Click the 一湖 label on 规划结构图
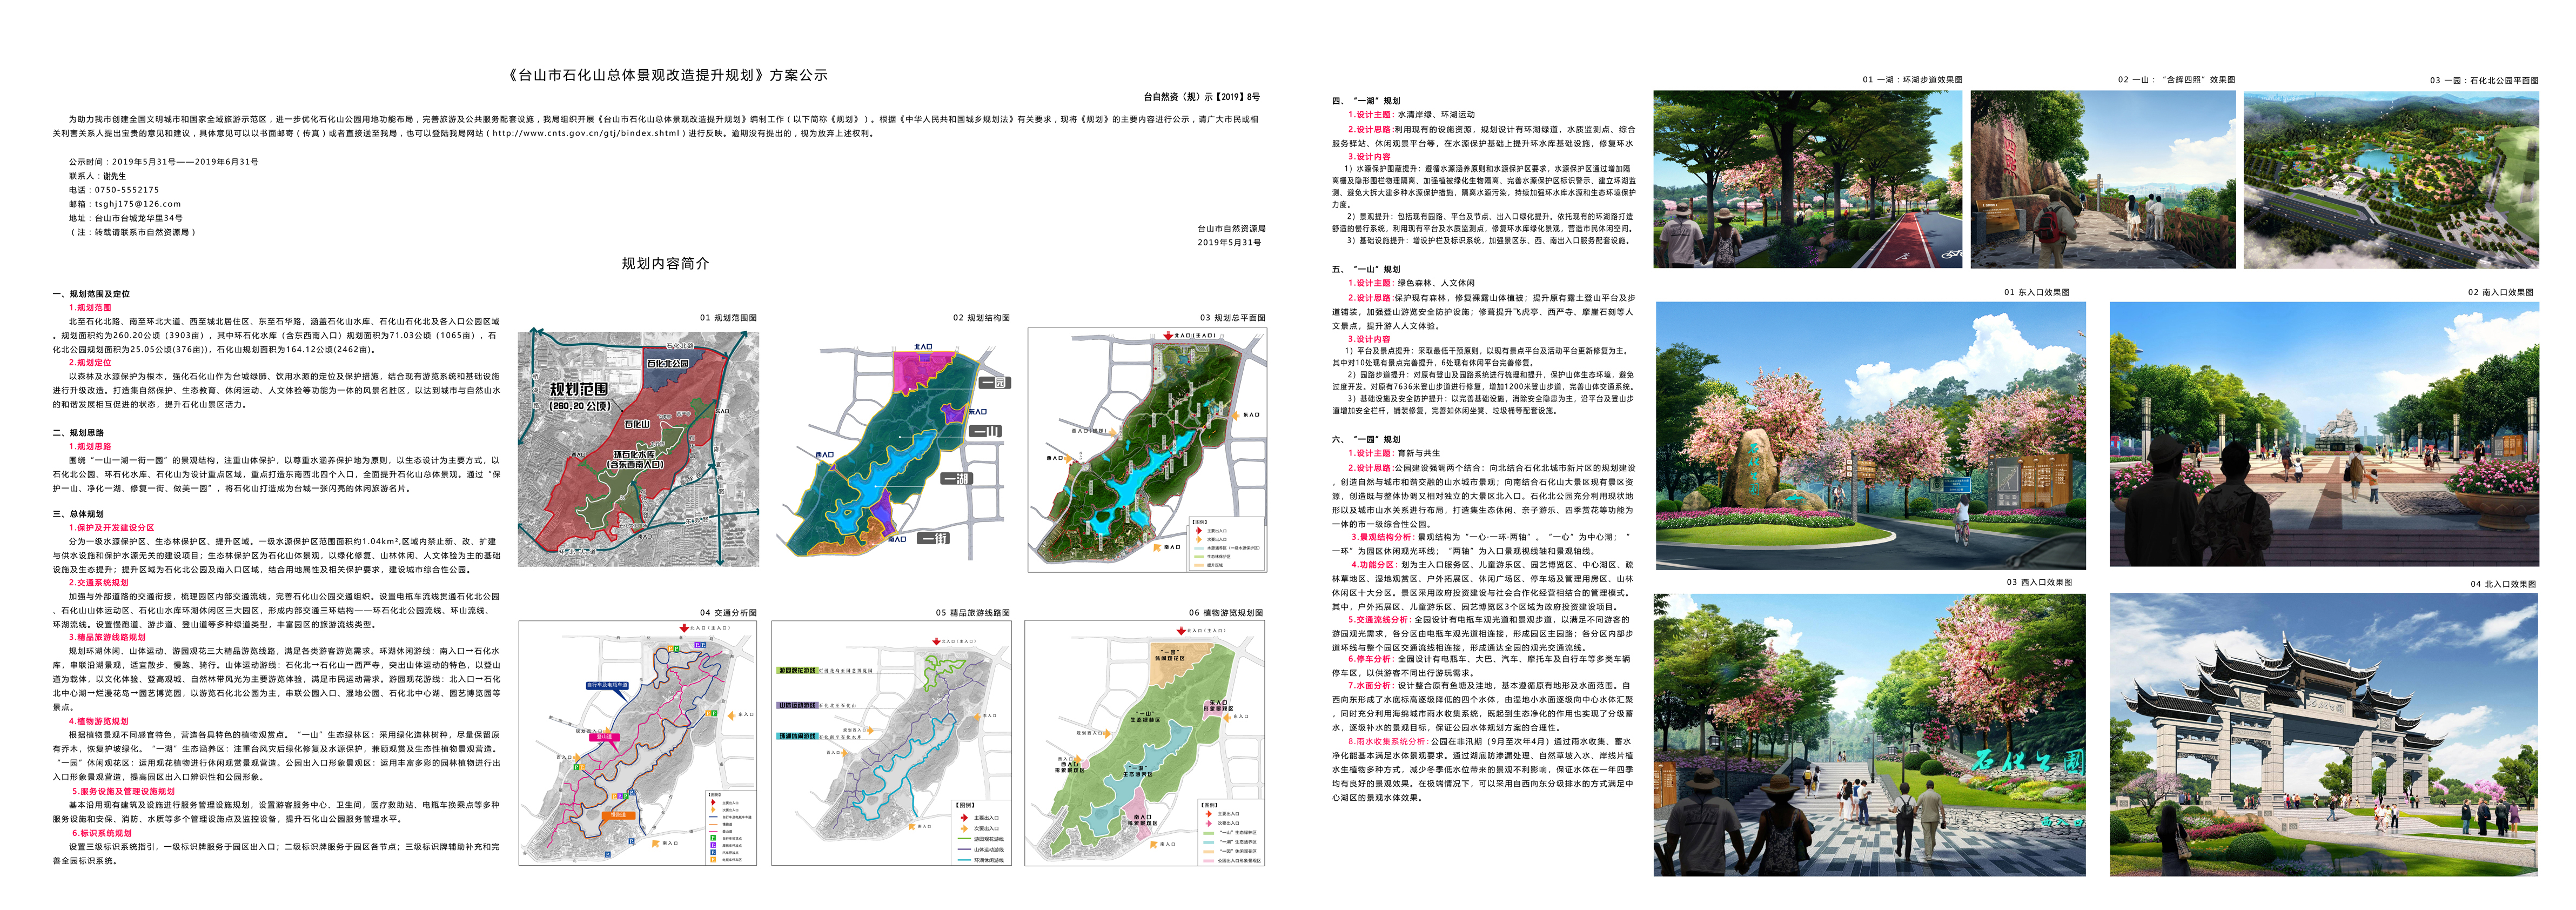Screen dimensions: 2576x910 [x=957, y=478]
